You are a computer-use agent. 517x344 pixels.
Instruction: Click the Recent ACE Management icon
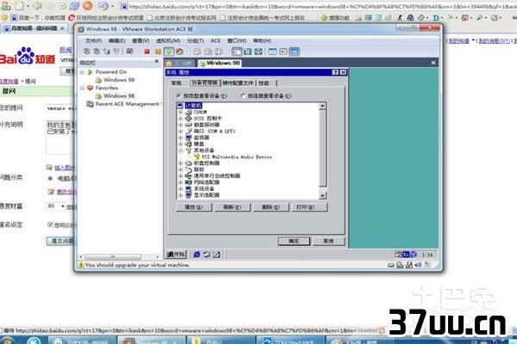point(90,104)
